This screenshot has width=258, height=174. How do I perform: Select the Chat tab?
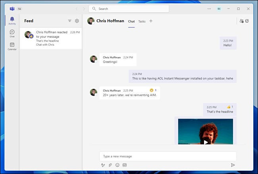[x=131, y=21]
